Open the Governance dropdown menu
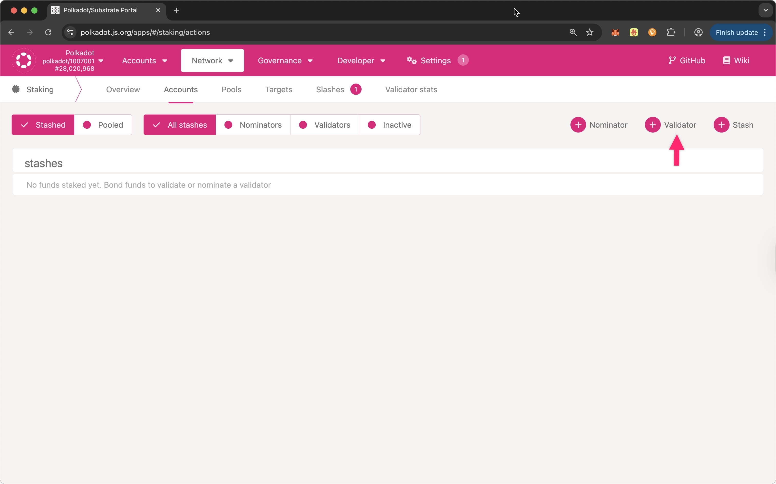The image size is (776, 484). [285, 60]
